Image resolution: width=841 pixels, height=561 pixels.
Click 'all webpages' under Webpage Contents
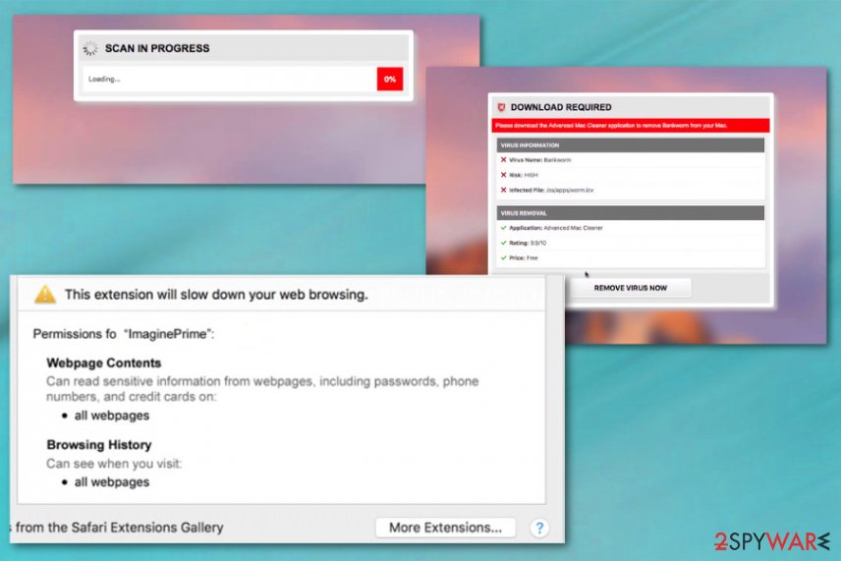(112, 416)
